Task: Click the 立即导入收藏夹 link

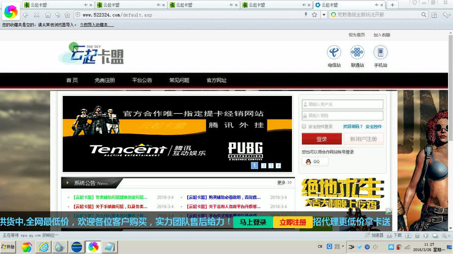Action: pyautogui.click(x=97, y=25)
